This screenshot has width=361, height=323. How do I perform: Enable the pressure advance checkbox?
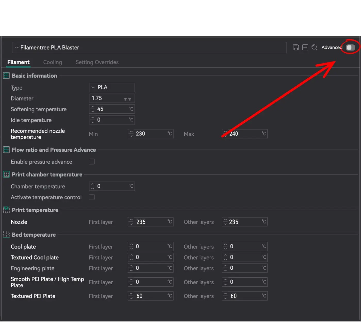point(92,162)
